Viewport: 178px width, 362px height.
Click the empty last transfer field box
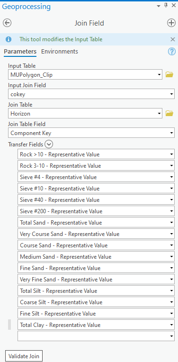[x=96, y=336]
